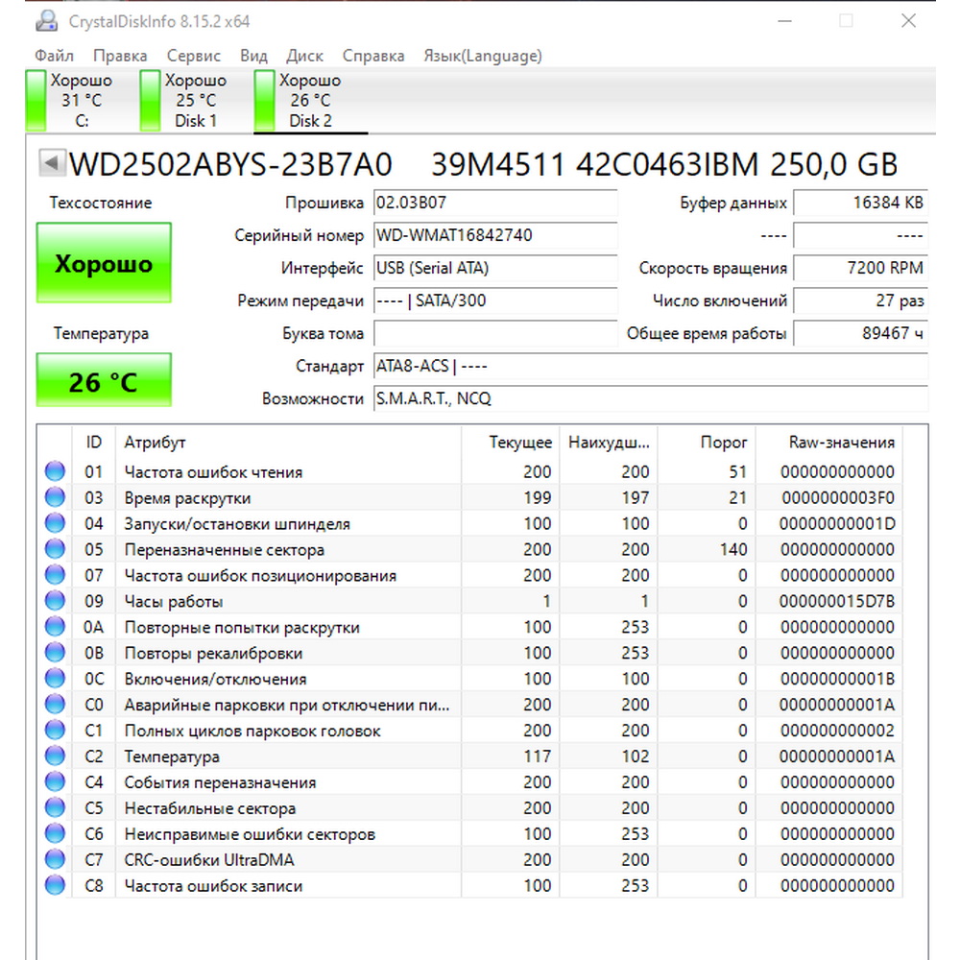Open the Вид menu
960x960 pixels.
pyautogui.click(x=253, y=56)
